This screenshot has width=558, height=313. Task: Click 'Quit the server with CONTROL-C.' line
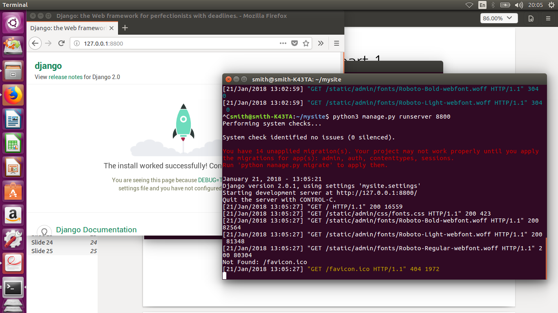tap(279, 200)
